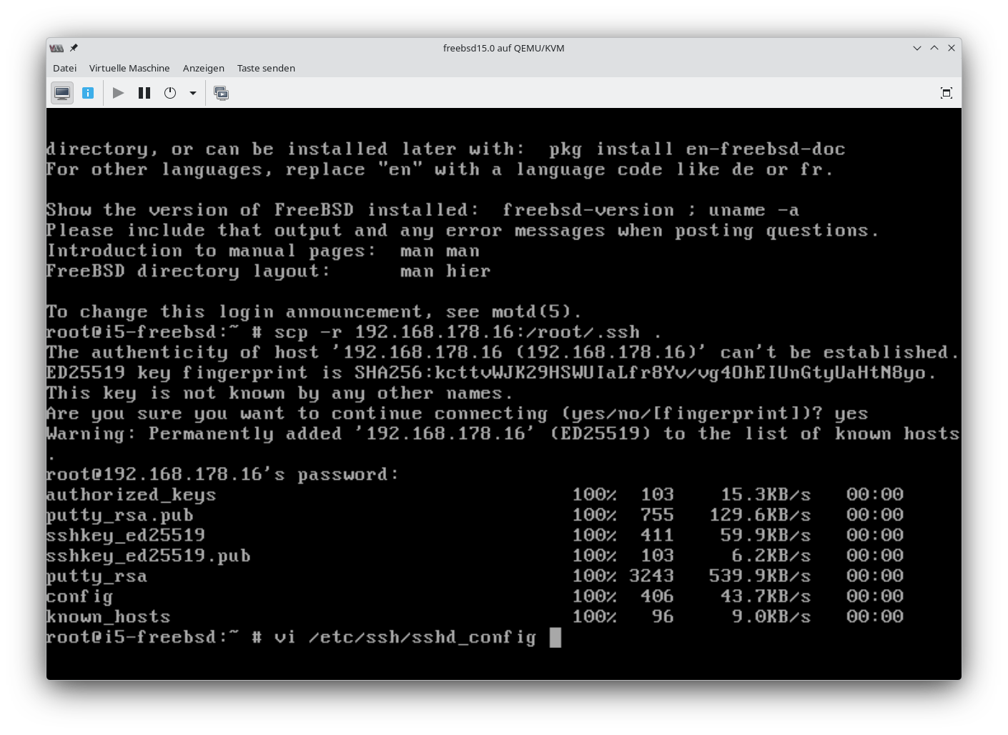Screen dimensions: 1008x735
Task: Toggle the pin icon in the title bar
Action: click(x=74, y=48)
